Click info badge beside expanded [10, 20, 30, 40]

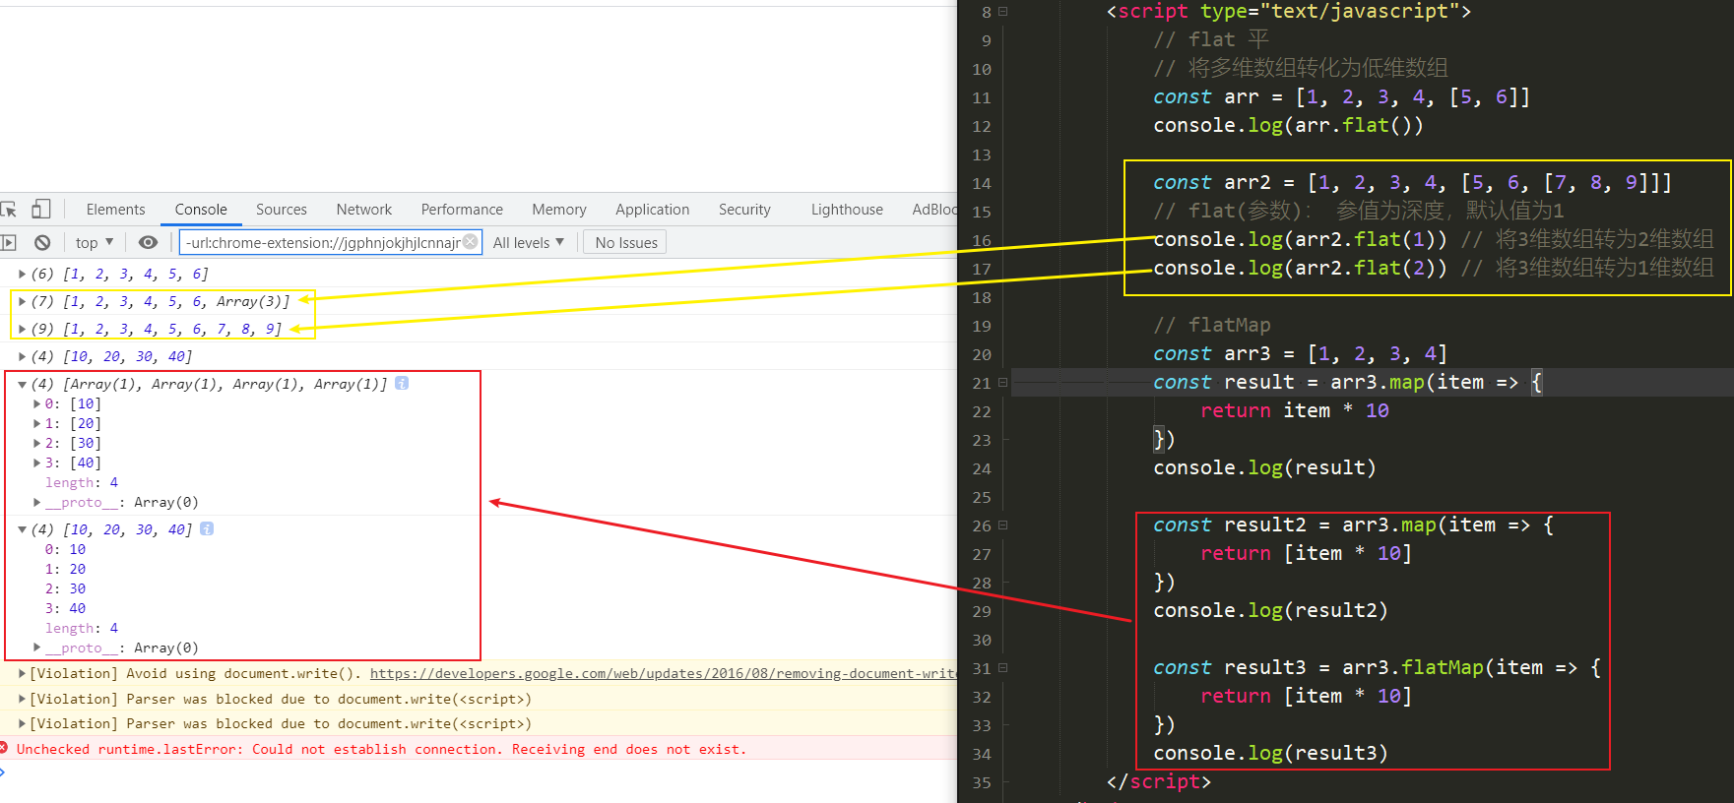[x=207, y=529]
